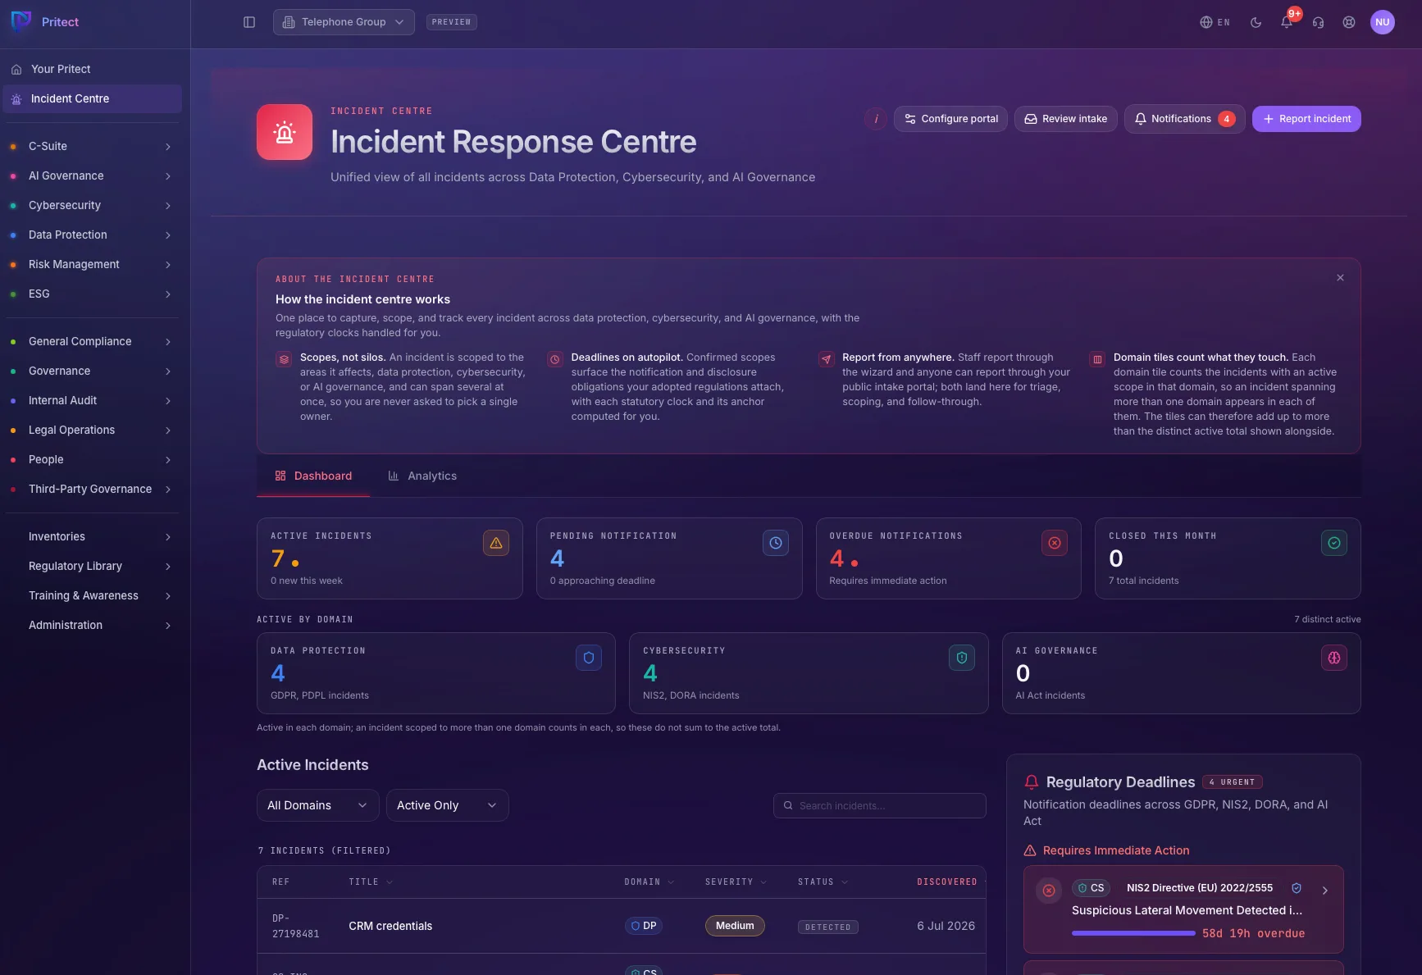Screen dimensions: 1422x975
Task: Click the Closed This Month check icon
Action: (x=1334, y=543)
